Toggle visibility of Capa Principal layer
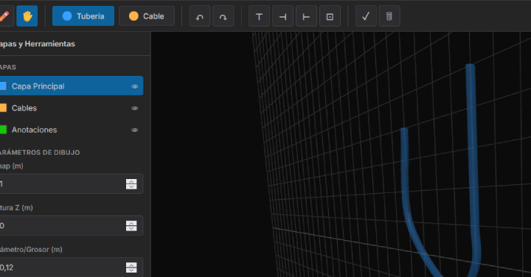Screen dimensions: 531x277 [135, 86]
